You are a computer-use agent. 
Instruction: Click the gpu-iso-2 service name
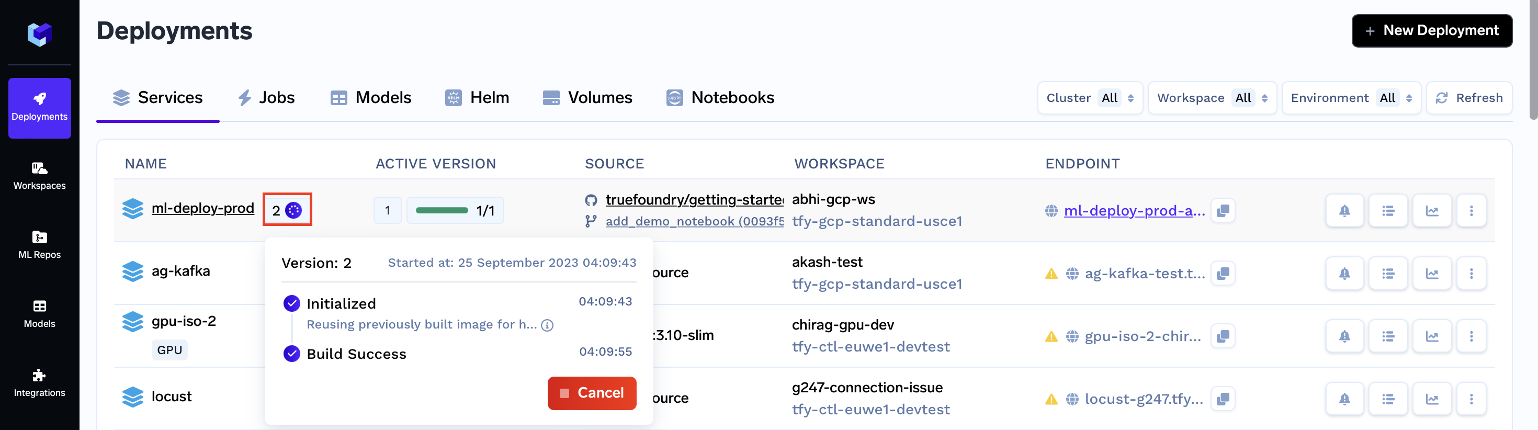coord(184,321)
